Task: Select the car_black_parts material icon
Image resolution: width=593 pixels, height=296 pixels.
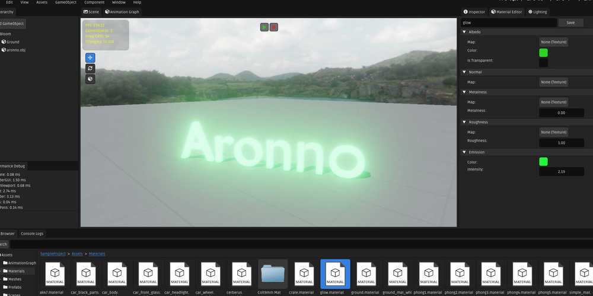Action: (86, 274)
